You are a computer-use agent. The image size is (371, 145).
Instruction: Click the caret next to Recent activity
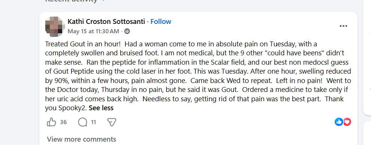point(103,1)
